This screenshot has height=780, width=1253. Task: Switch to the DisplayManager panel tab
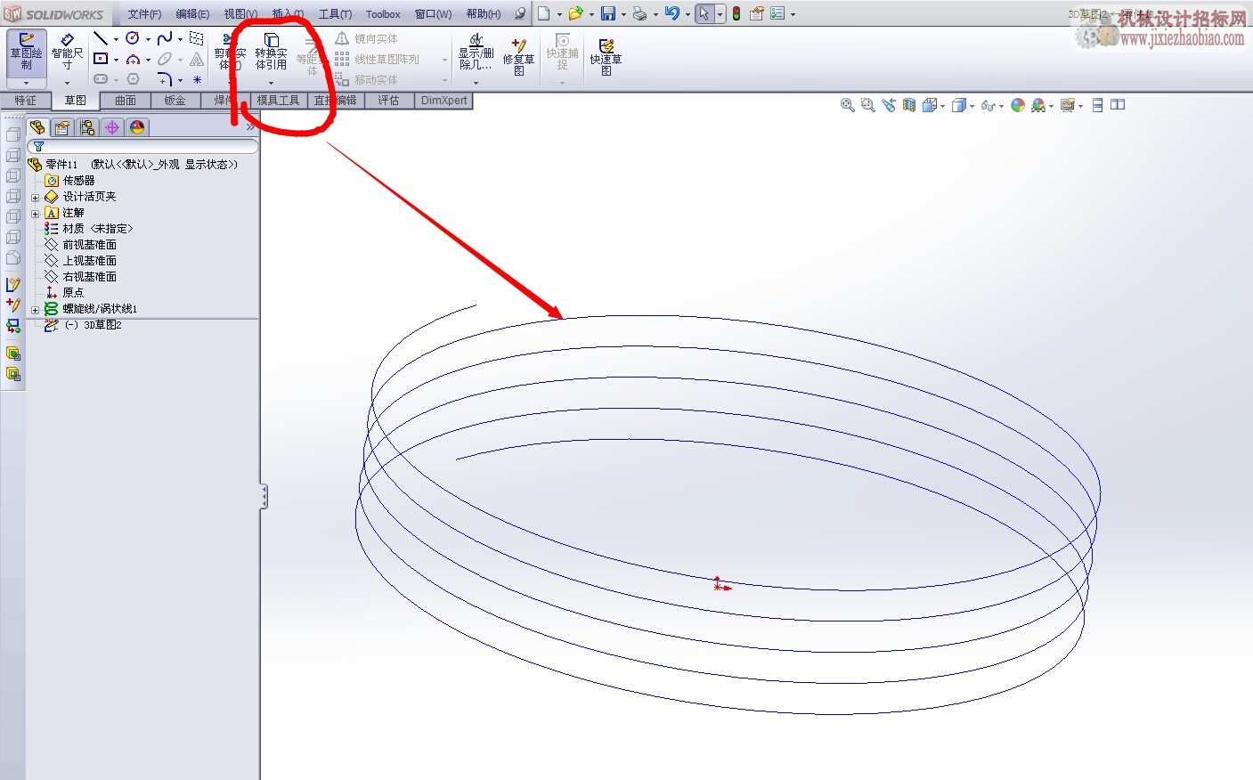(x=137, y=127)
